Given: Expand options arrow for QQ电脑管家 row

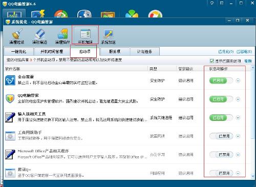Looking at the screenshot, I should [238, 99].
